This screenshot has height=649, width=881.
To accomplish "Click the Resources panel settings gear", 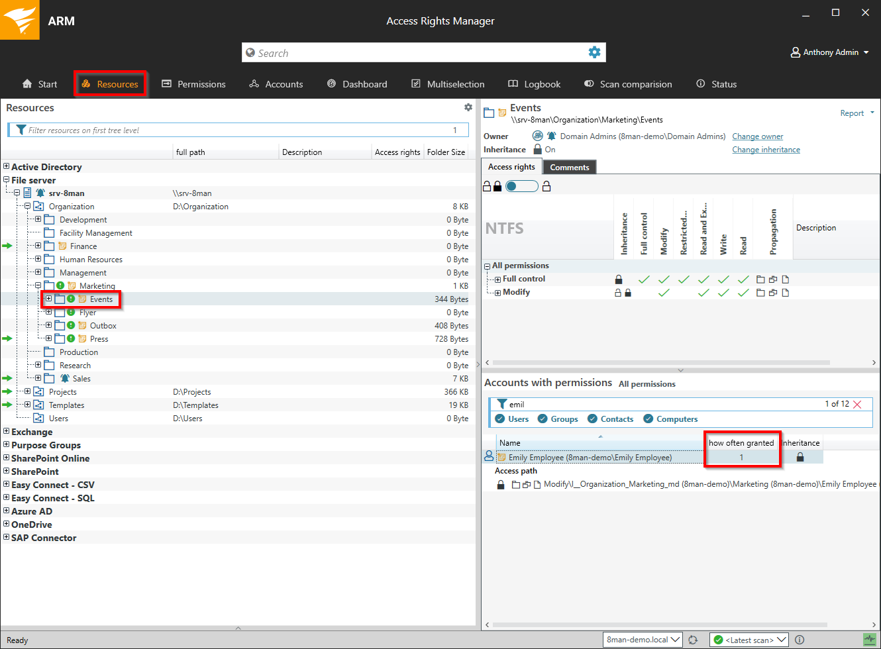I will click(x=468, y=107).
